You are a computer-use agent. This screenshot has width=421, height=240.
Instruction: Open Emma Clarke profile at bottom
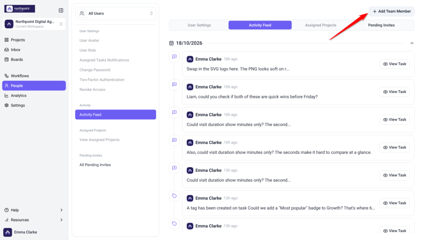tap(34, 232)
